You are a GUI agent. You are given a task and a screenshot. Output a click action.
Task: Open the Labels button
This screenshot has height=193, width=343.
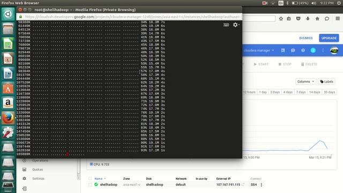326,81
